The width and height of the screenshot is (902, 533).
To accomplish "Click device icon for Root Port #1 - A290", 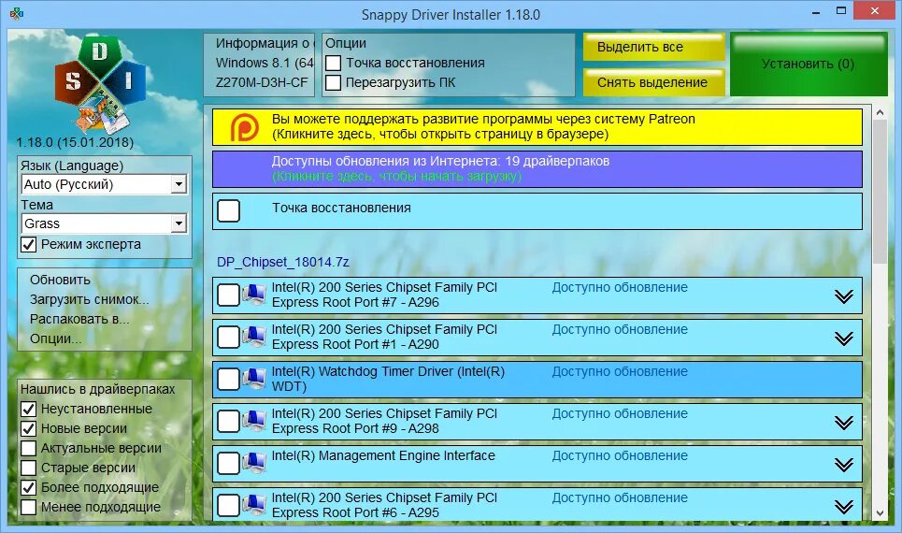I will (253, 337).
